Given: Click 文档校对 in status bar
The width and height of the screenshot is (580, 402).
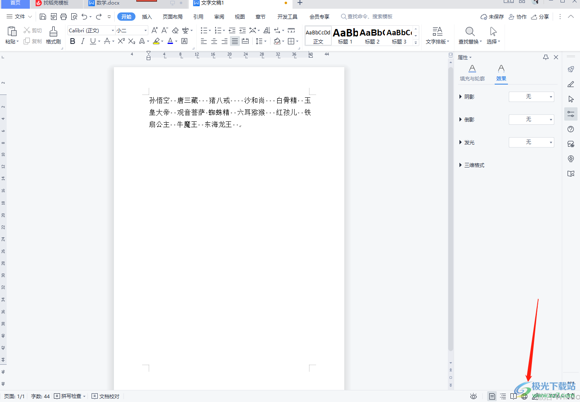Looking at the screenshot, I should pos(106,396).
